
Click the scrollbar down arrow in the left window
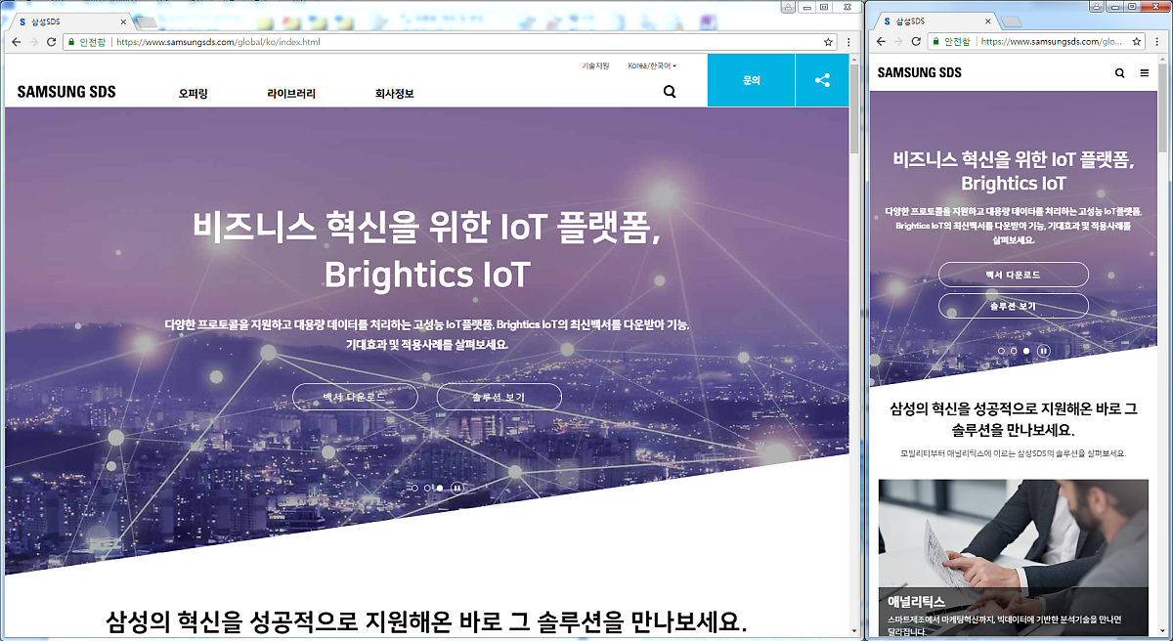click(x=854, y=630)
